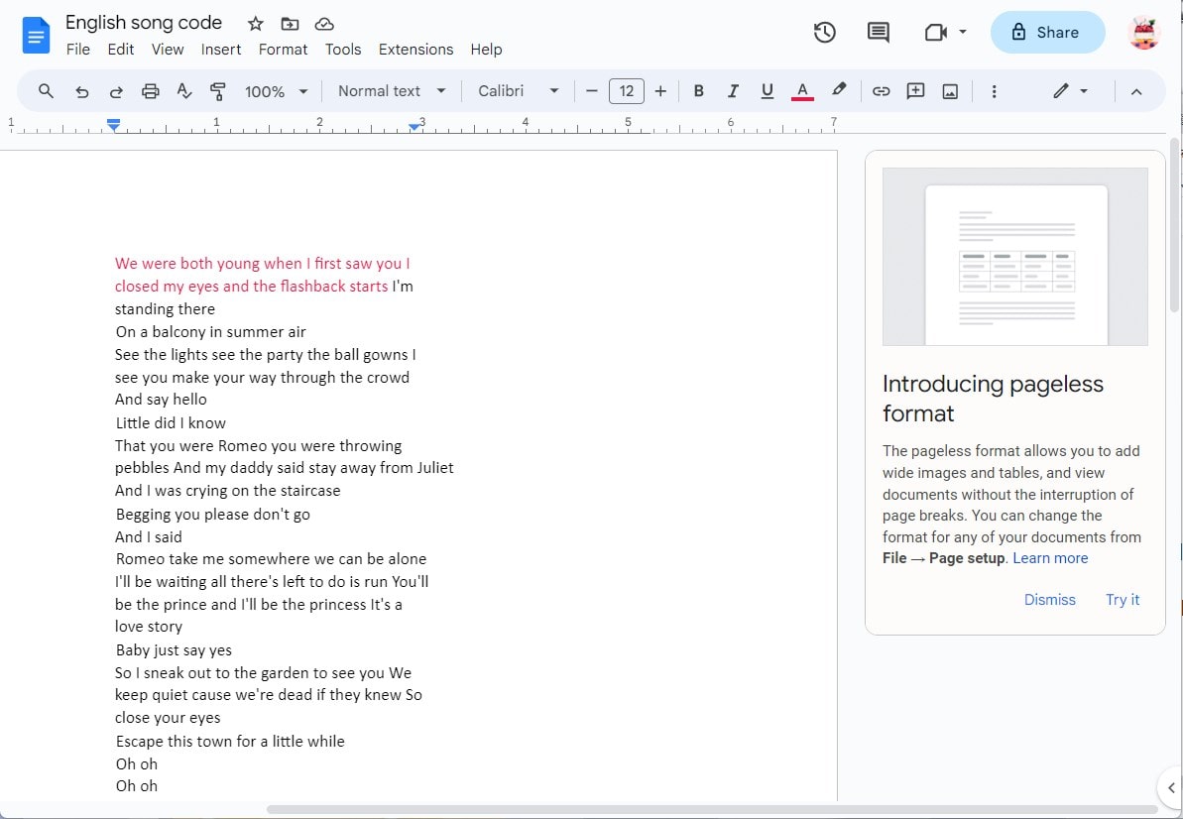Open version history
The height and width of the screenshot is (819, 1183).
pos(824,32)
